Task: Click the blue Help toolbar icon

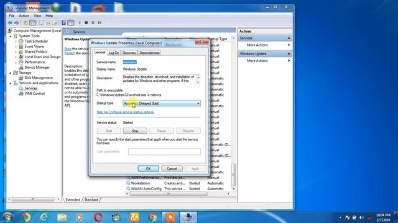Action: pyautogui.click(x=63, y=23)
